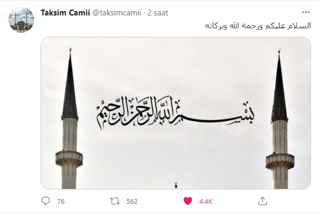Open the tweet's three-dot more menu

point(306,13)
